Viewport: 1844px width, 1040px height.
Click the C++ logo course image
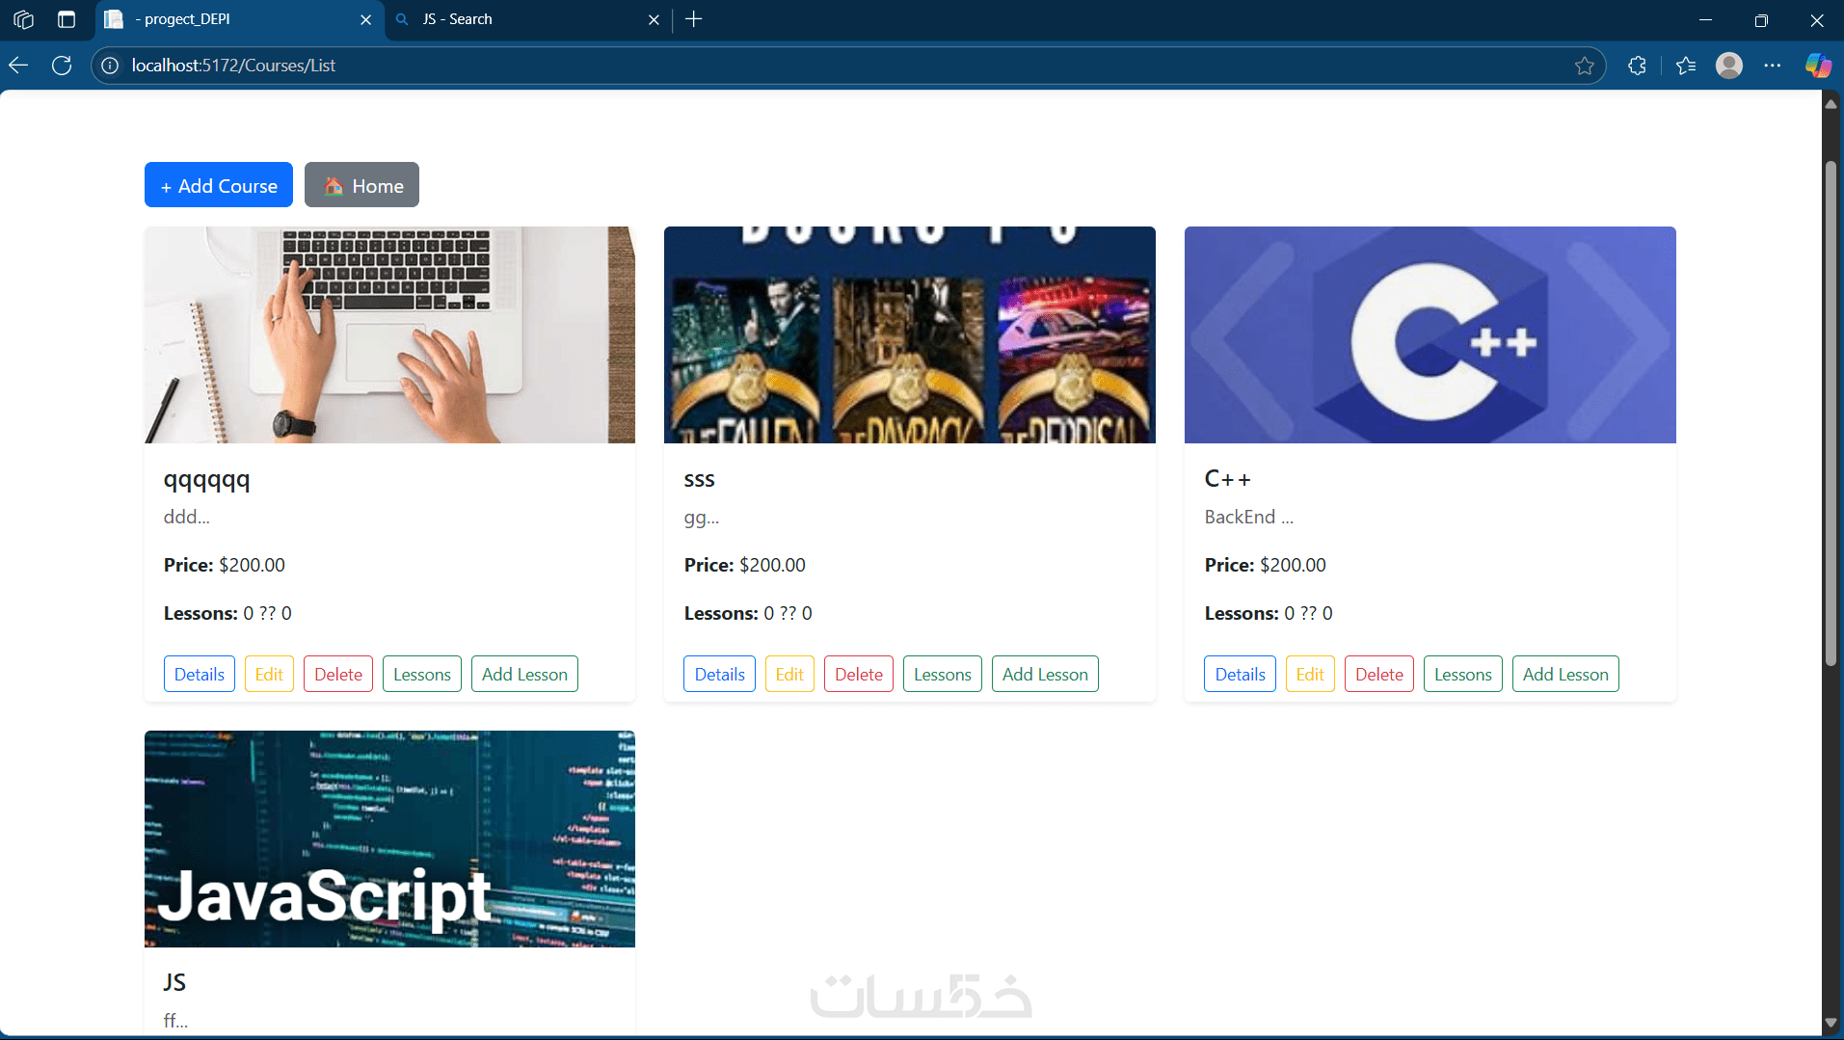click(1430, 334)
